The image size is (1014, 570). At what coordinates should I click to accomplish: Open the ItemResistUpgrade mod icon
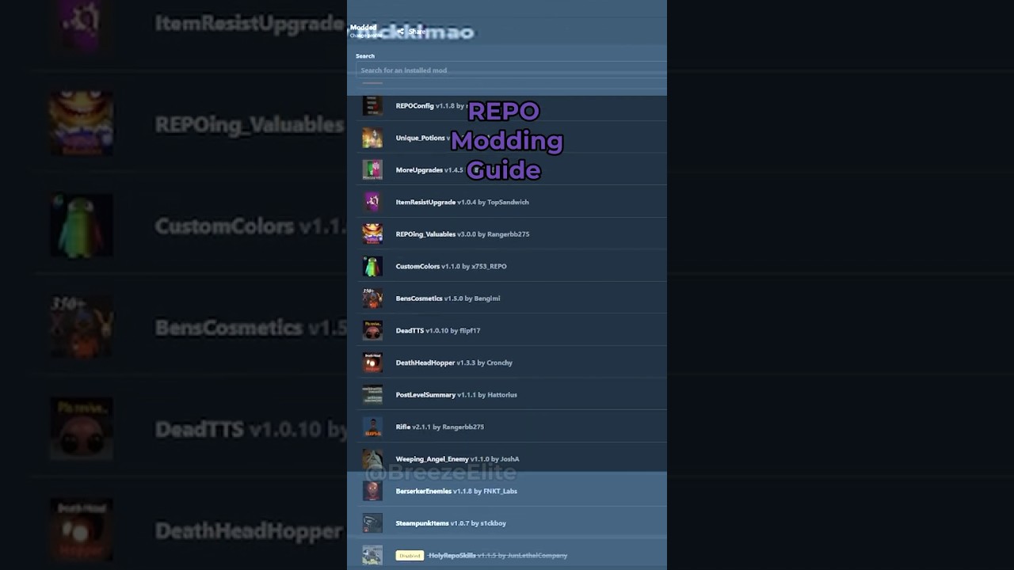coord(372,202)
